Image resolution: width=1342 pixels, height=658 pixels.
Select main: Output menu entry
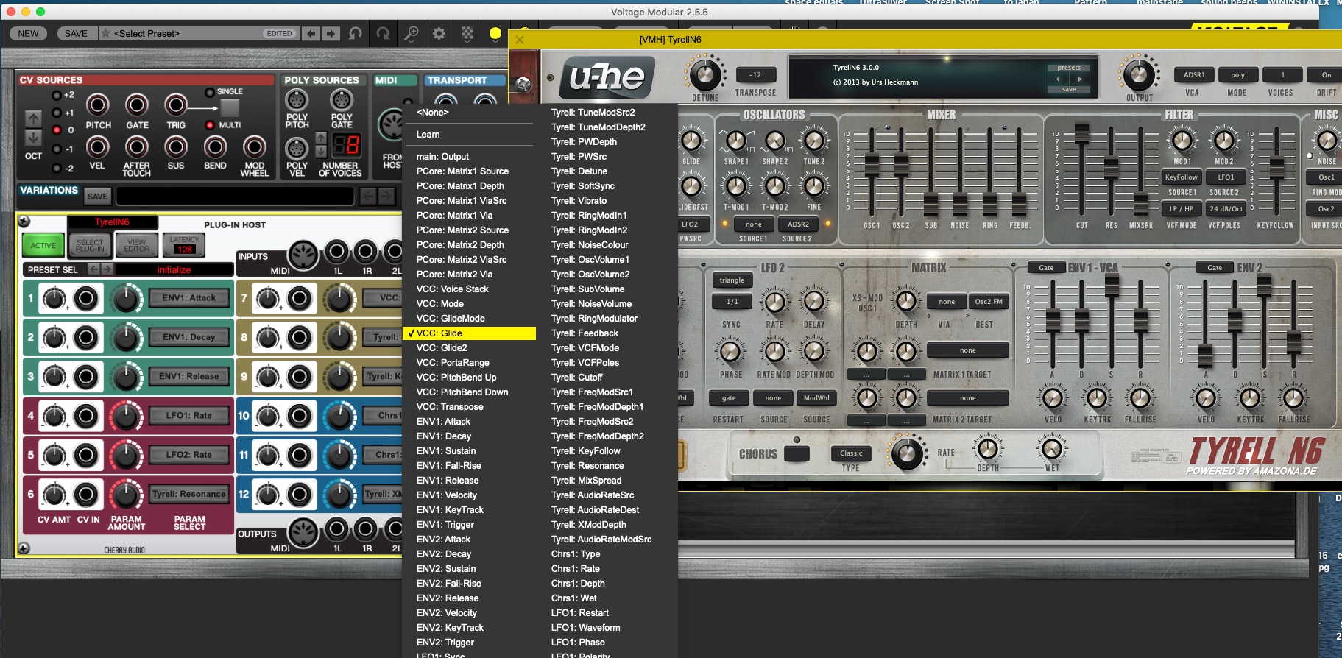[468, 157]
